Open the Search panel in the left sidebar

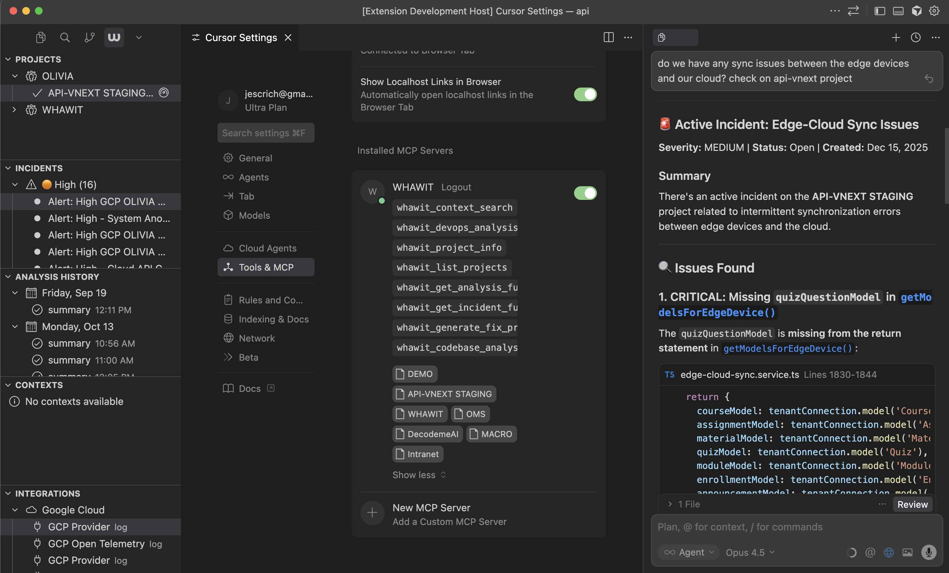coord(65,37)
